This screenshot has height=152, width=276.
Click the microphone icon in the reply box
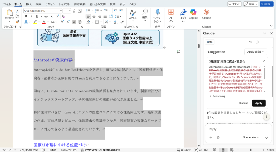coord(266,137)
